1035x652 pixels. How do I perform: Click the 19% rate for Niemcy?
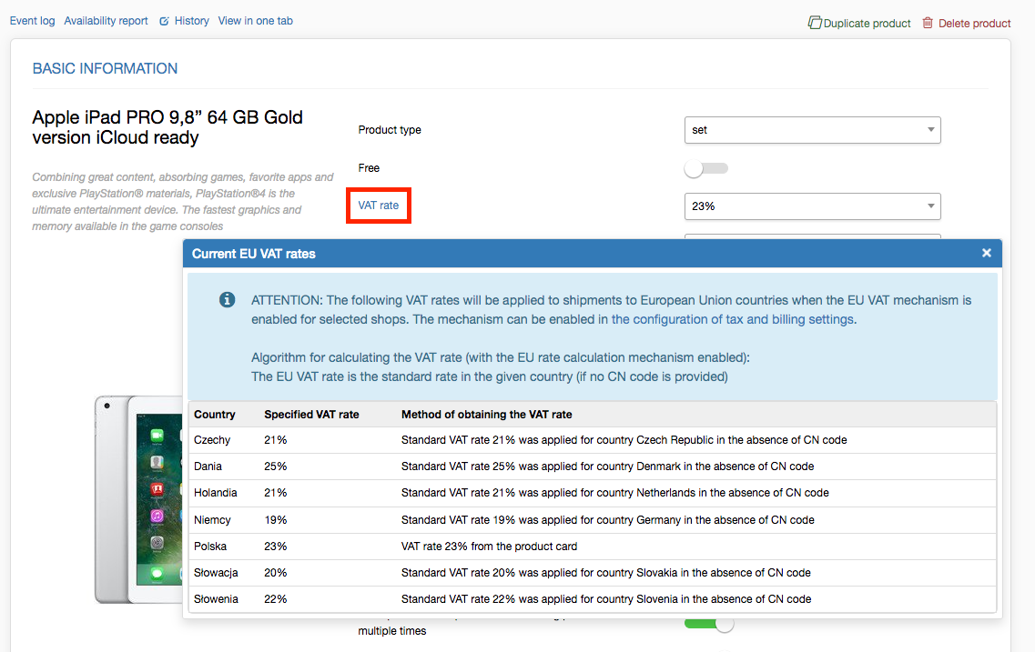(x=275, y=520)
